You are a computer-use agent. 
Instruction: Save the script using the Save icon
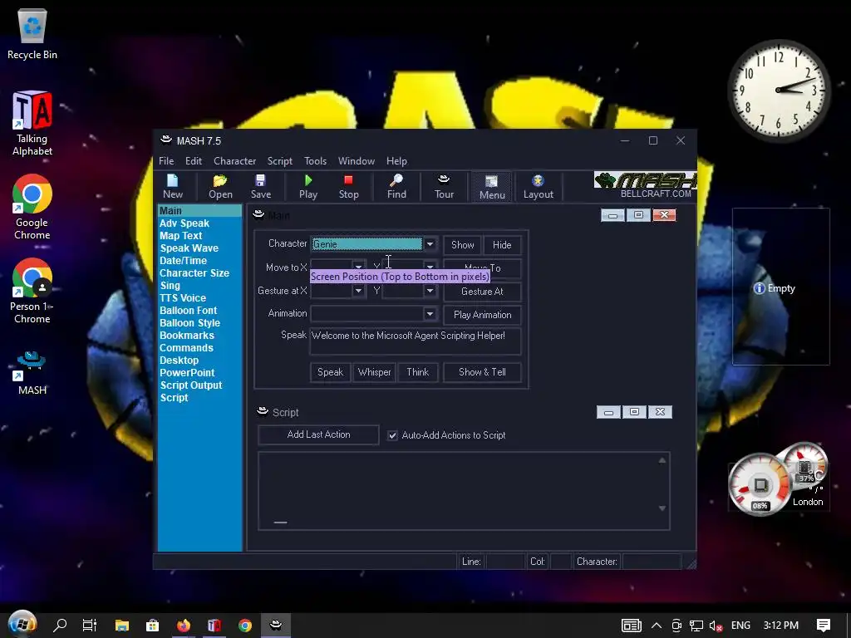(260, 187)
